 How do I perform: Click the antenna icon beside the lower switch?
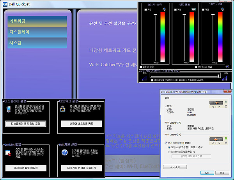tap(226, 143)
